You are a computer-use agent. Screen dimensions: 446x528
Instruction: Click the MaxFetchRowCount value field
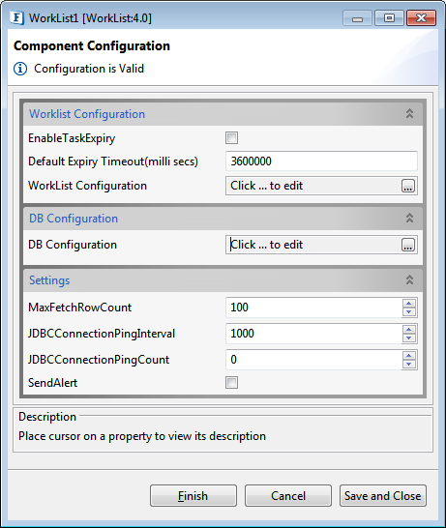(313, 308)
